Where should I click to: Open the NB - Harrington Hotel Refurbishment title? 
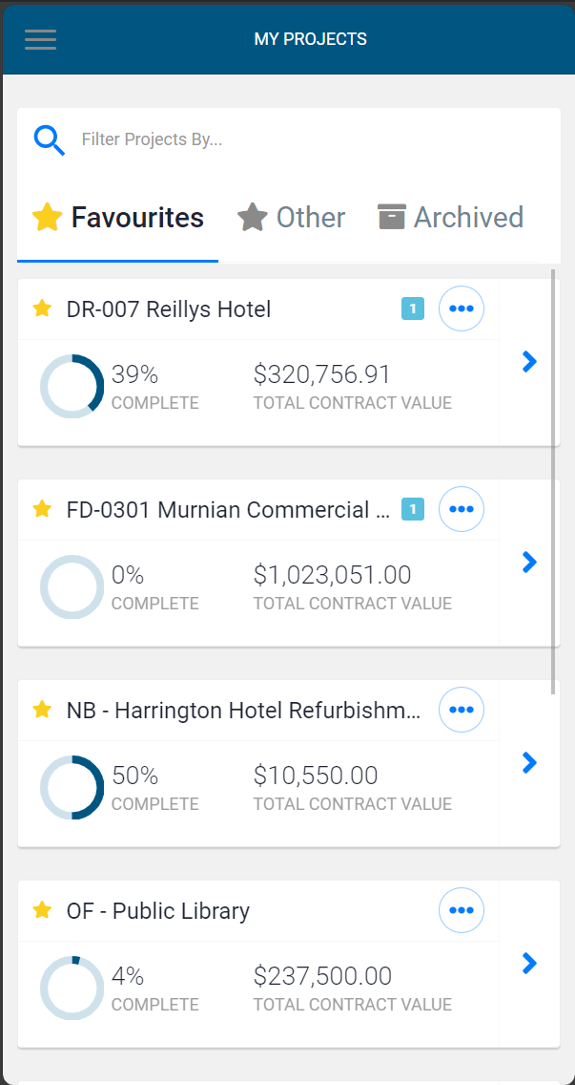click(243, 711)
